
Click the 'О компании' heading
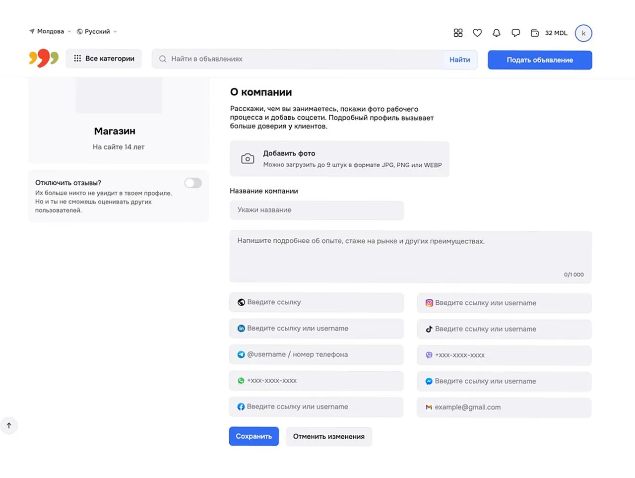[261, 92]
